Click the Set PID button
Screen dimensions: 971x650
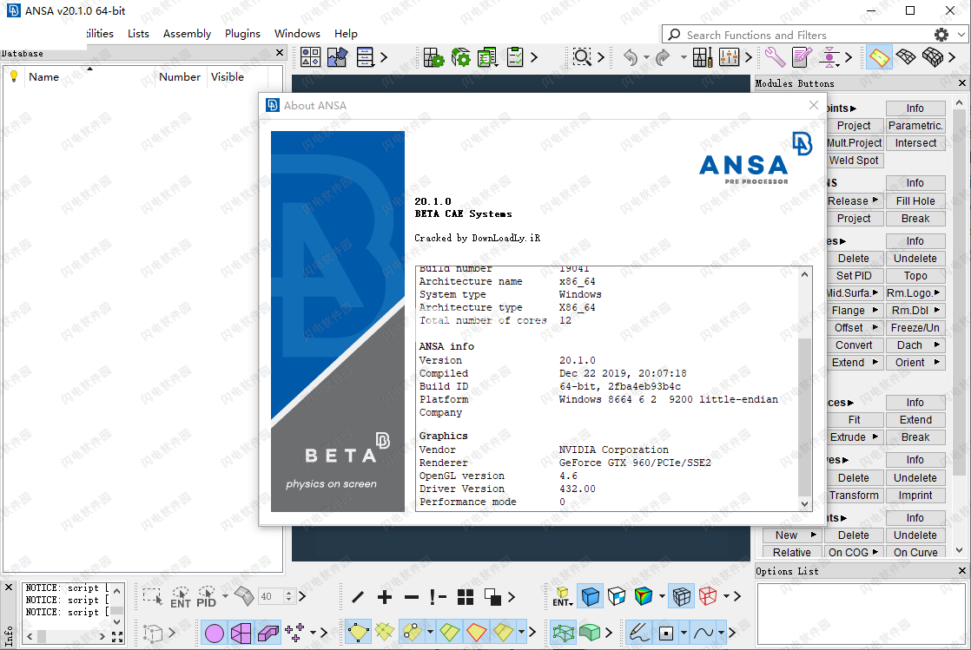(x=854, y=275)
